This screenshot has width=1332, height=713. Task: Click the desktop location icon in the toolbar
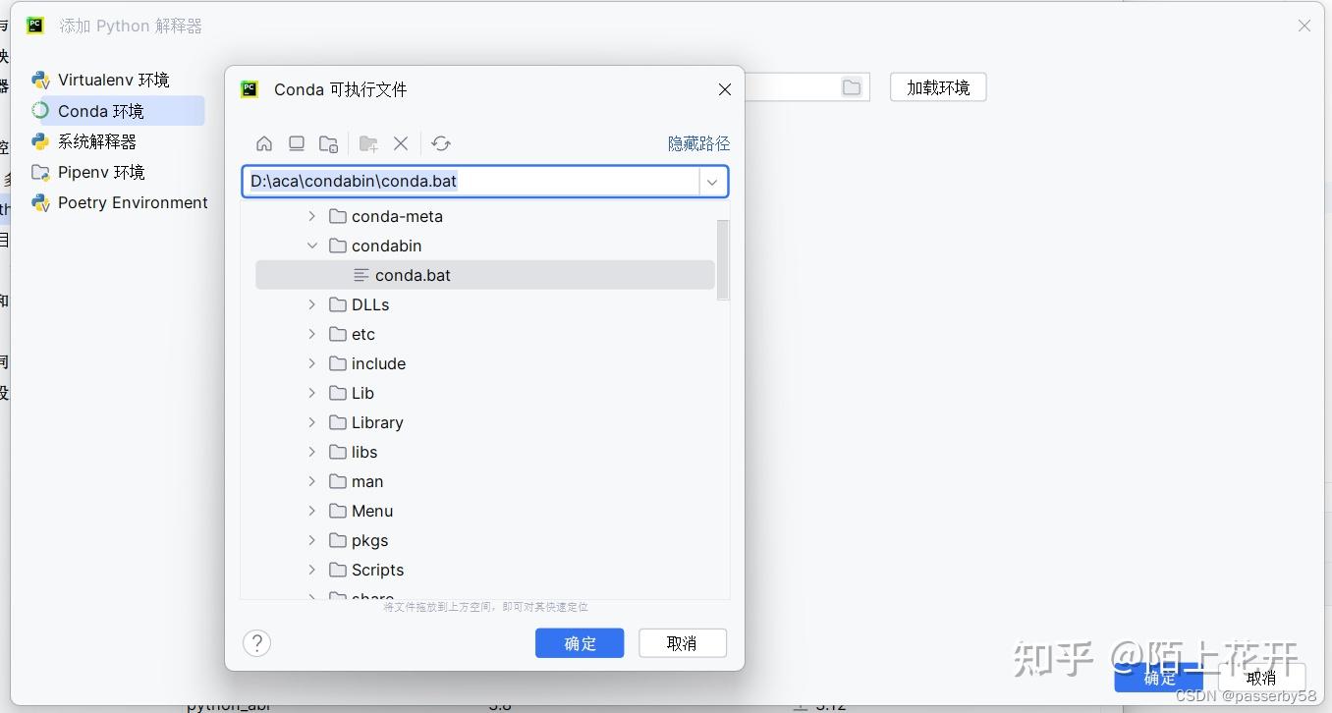pyautogui.click(x=297, y=143)
